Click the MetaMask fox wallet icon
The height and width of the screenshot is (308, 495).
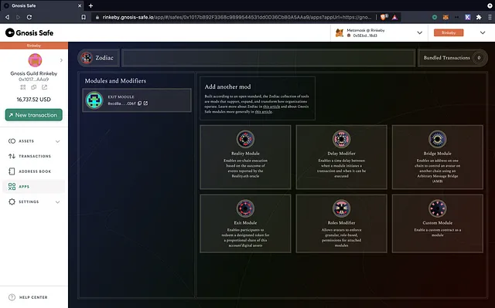coord(340,32)
